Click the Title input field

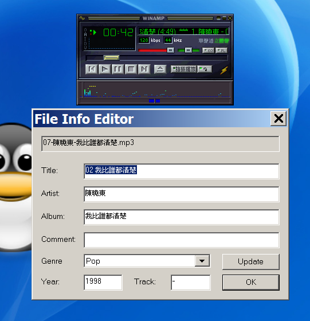(x=182, y=171)
